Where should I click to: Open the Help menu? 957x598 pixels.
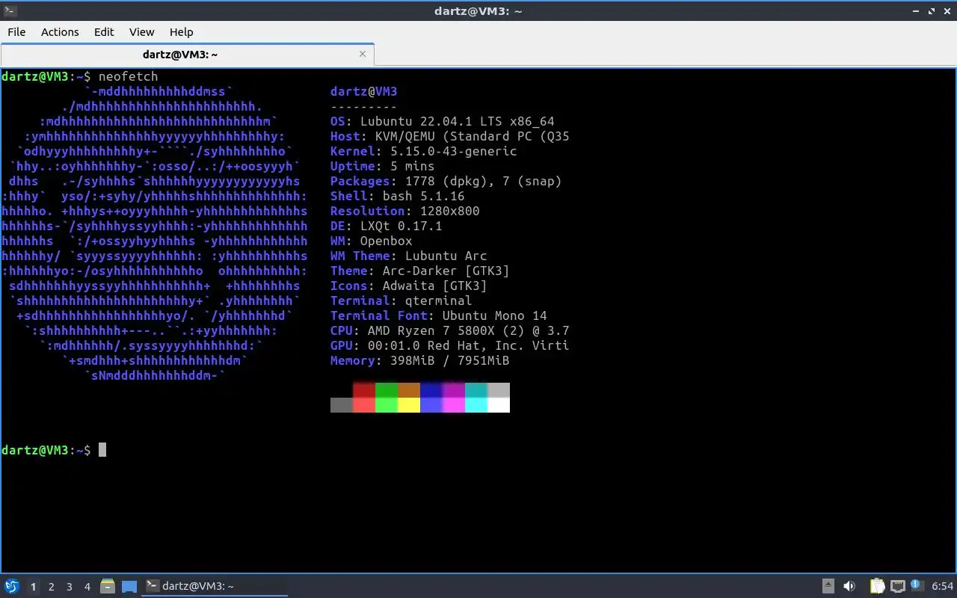click(181, 32)
